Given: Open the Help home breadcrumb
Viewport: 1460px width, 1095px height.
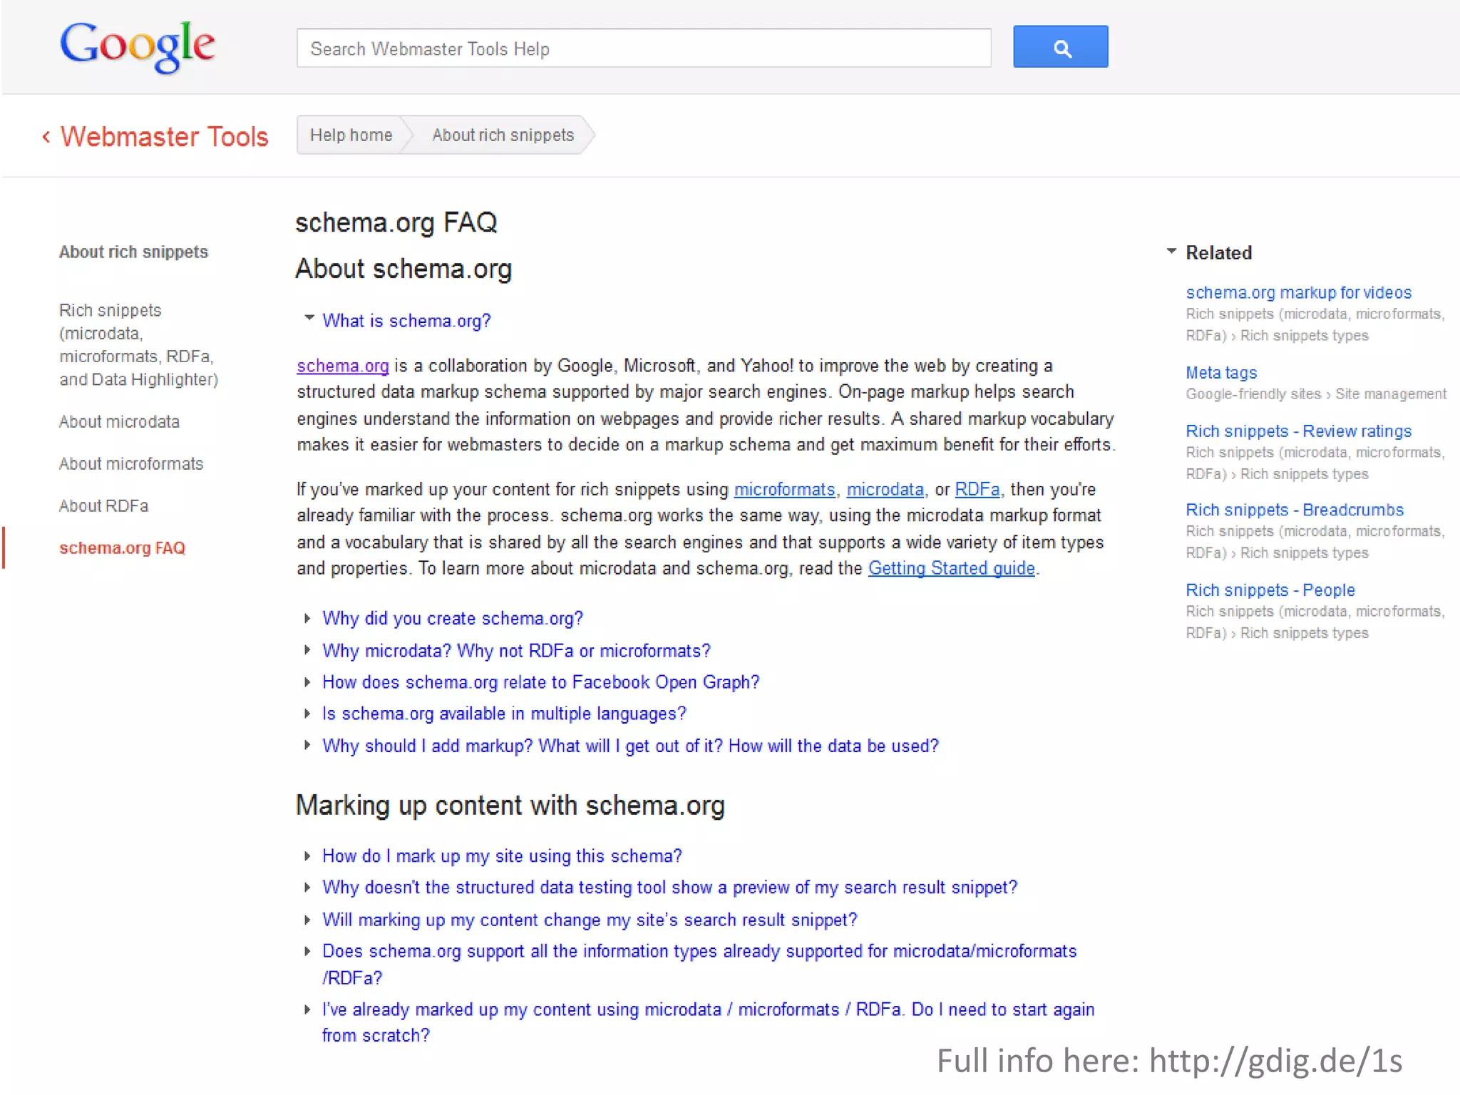Looking at the screenshot, I should pyautogui.click(x=351, y=135).
